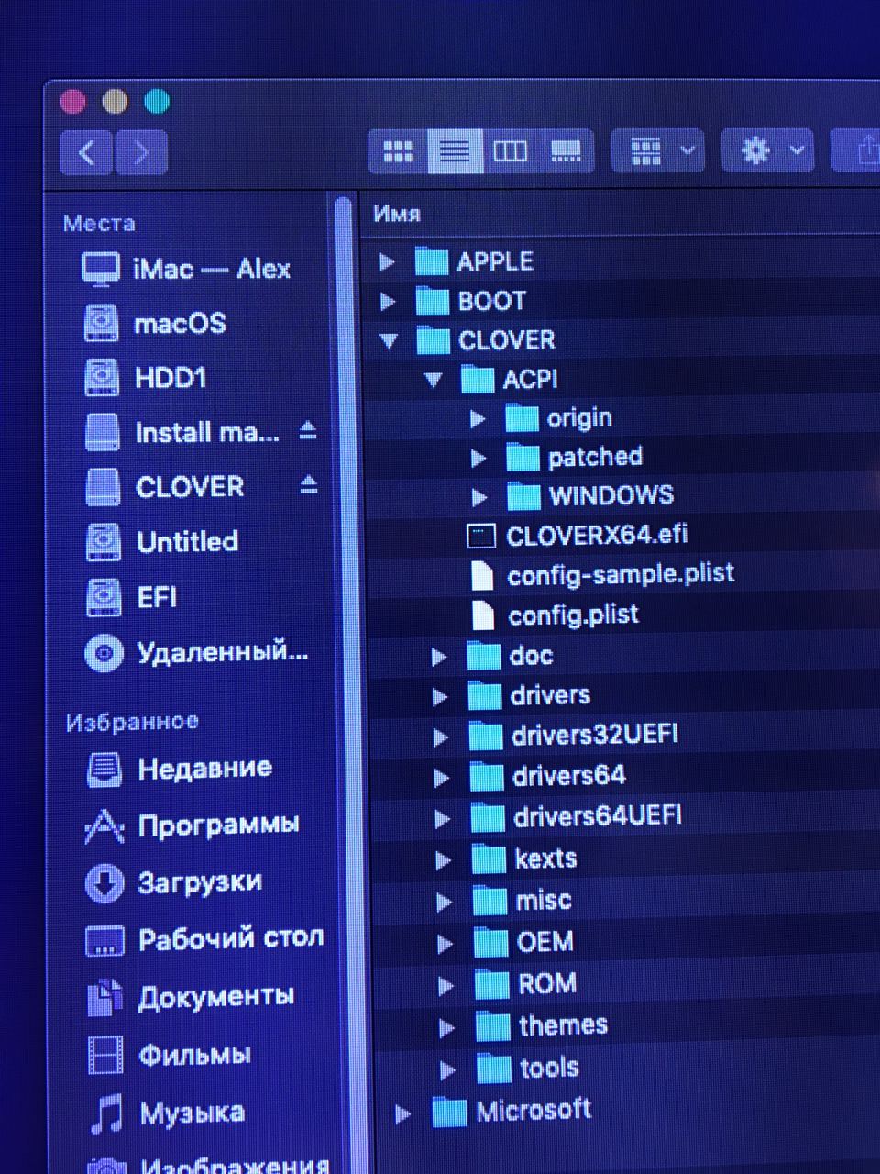Expand the misc folder triangle
This screenshot has width=880, height=1174.
click(x=445, y=902)
